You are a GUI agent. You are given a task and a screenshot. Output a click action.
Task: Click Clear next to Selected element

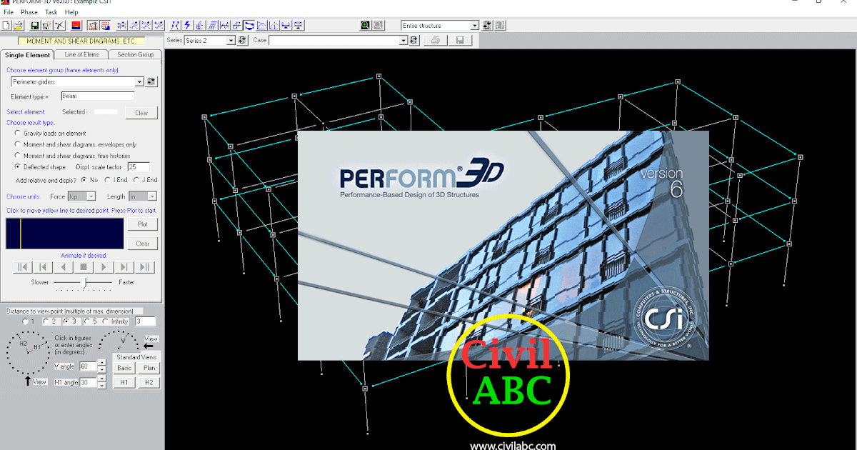(141, 113)
